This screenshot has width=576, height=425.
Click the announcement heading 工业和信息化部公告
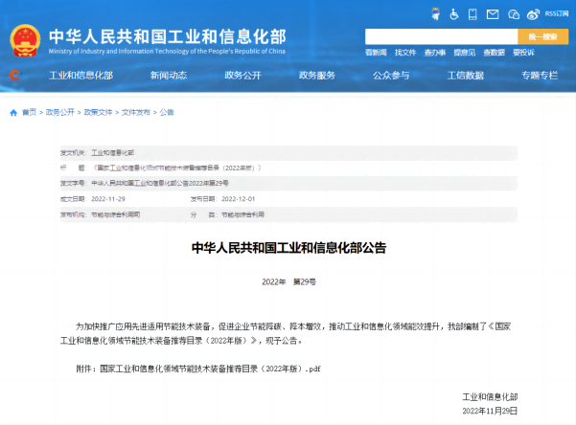point(288,248)
